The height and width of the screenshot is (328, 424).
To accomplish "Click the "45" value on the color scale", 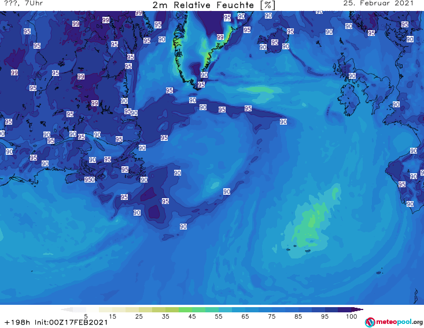I will click(192, 316).
